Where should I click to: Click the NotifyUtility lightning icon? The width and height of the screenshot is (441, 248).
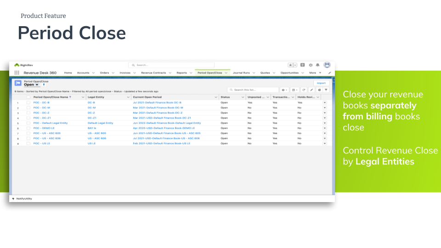point(13,198)
